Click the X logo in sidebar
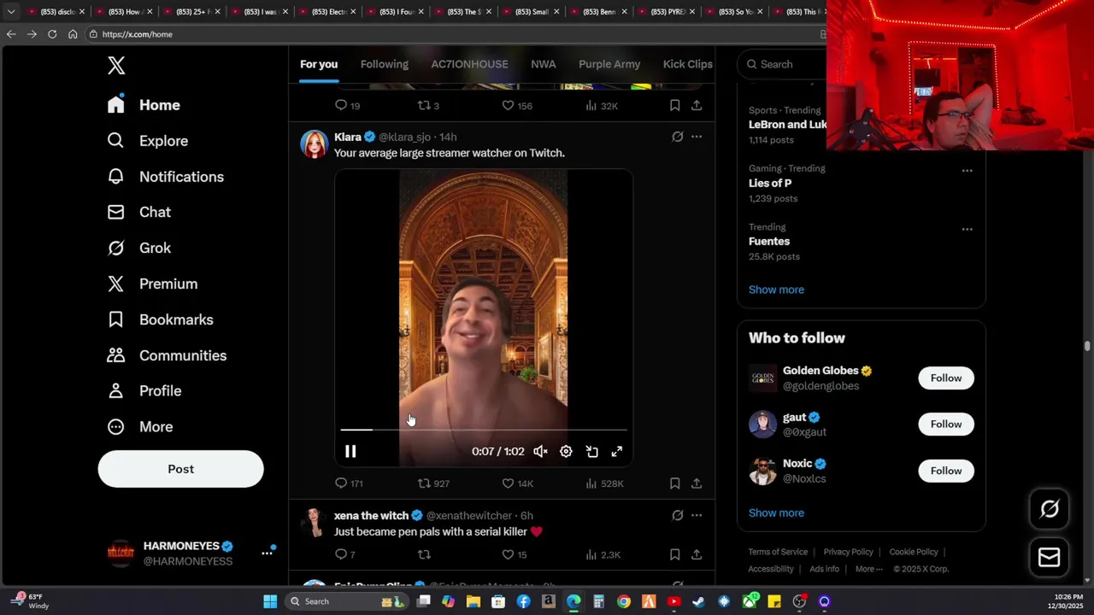The image size is (1094, 615). (x=116, y=66)
